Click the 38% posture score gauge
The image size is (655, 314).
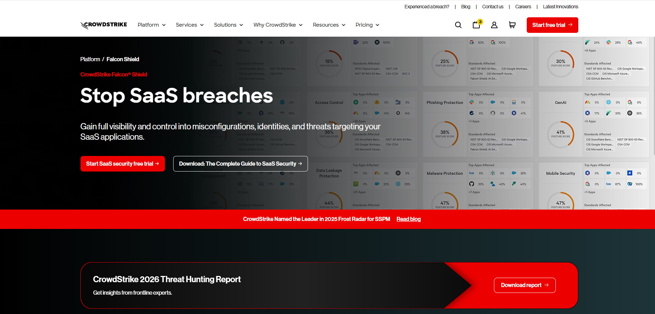(445, 134)
